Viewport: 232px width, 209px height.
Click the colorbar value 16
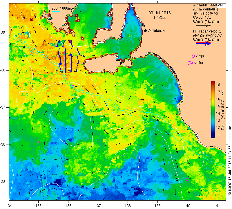tap(218, 99)
